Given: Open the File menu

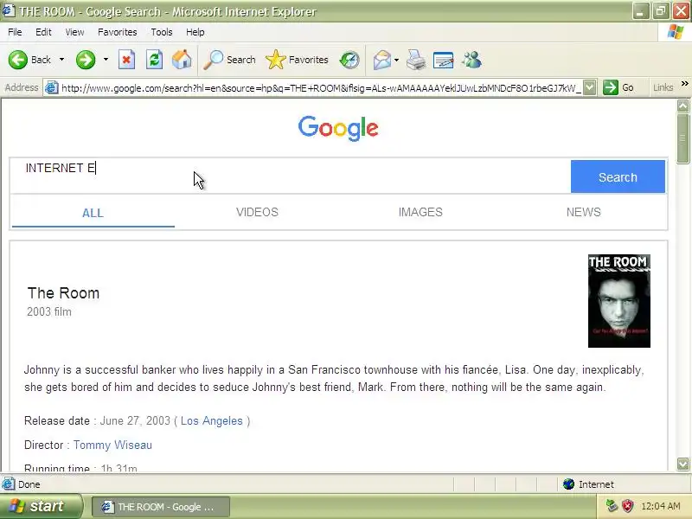Looking at the screenshot, I should (x=15, y=32).
